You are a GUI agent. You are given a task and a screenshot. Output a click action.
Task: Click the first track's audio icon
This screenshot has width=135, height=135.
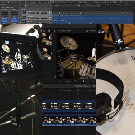24,12
